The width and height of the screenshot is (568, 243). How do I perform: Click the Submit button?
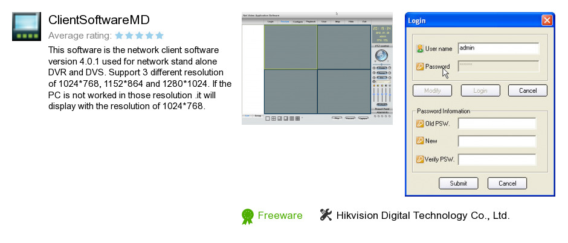click(458, 183)
